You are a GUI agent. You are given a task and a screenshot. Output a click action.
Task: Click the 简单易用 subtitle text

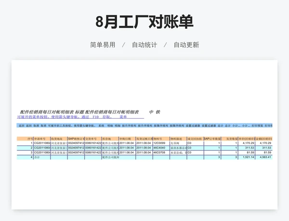click(x=103, y=45)
